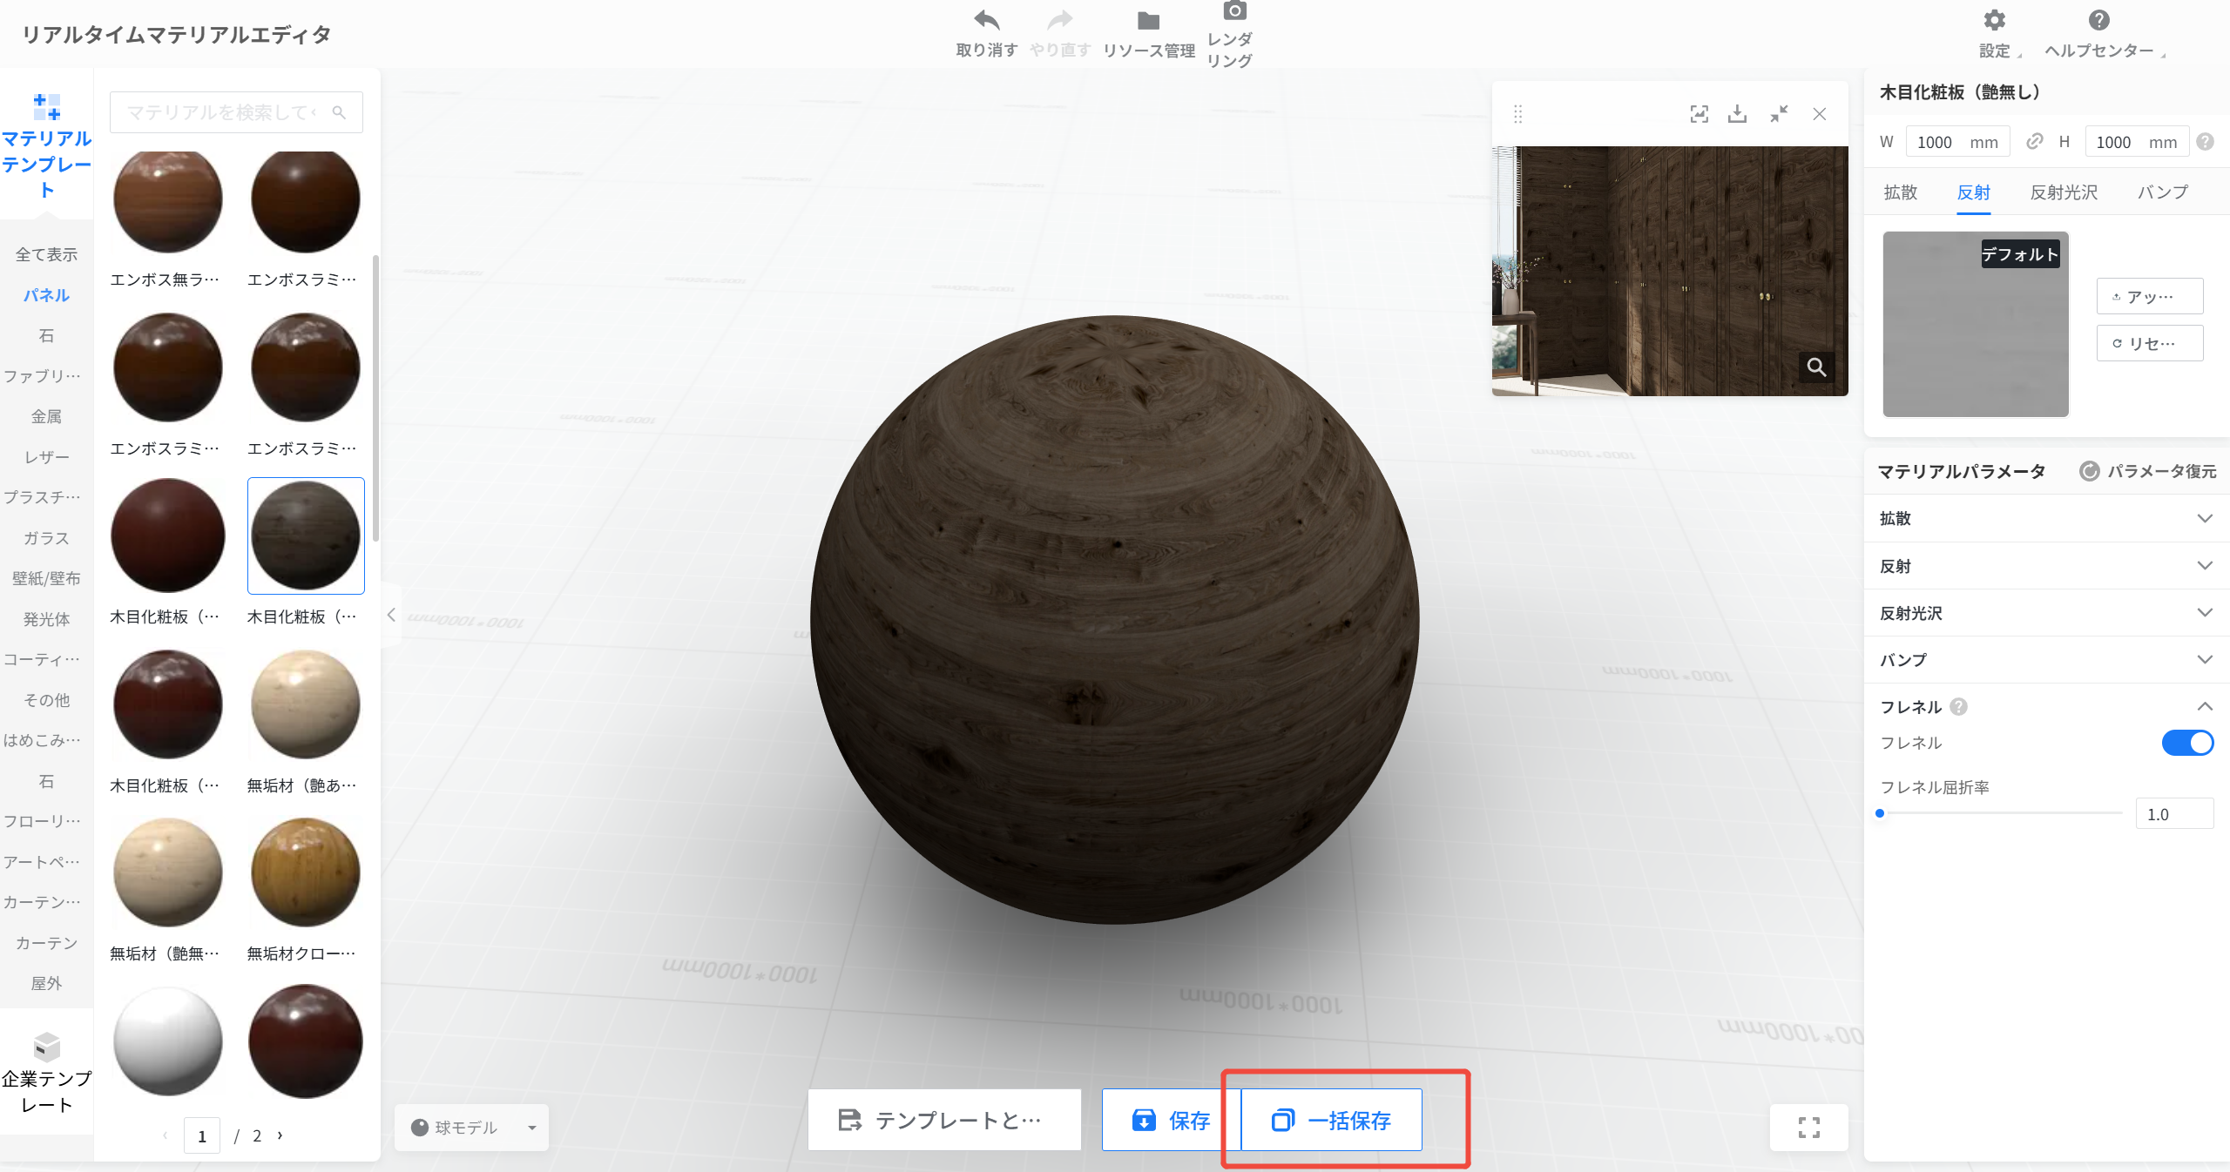The width and height of the screenshot is (2230, 1172).
Task: Click the texture upload (アッ…) button
Action: tap(2150, 296)
